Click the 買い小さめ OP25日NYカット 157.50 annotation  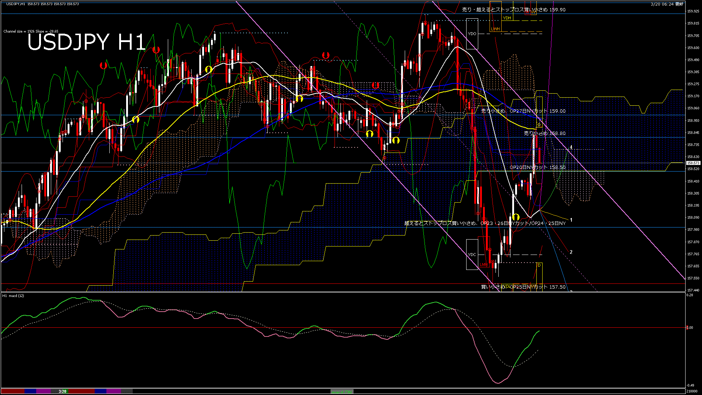(524, 287)
